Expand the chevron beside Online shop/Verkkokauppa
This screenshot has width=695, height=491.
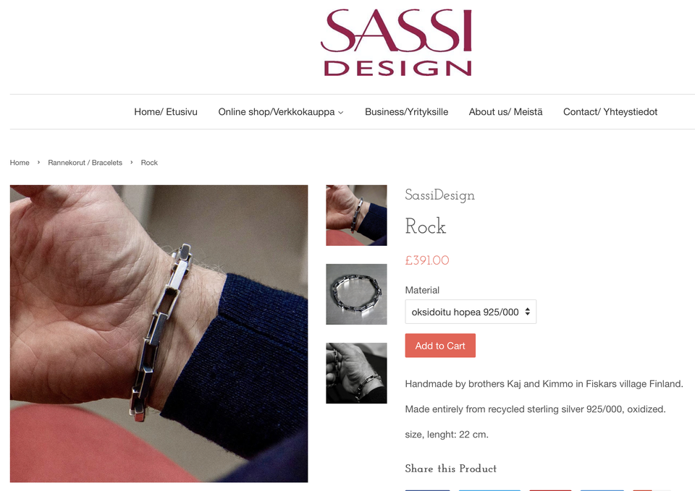pyautogui.click(x=341, y=113)
